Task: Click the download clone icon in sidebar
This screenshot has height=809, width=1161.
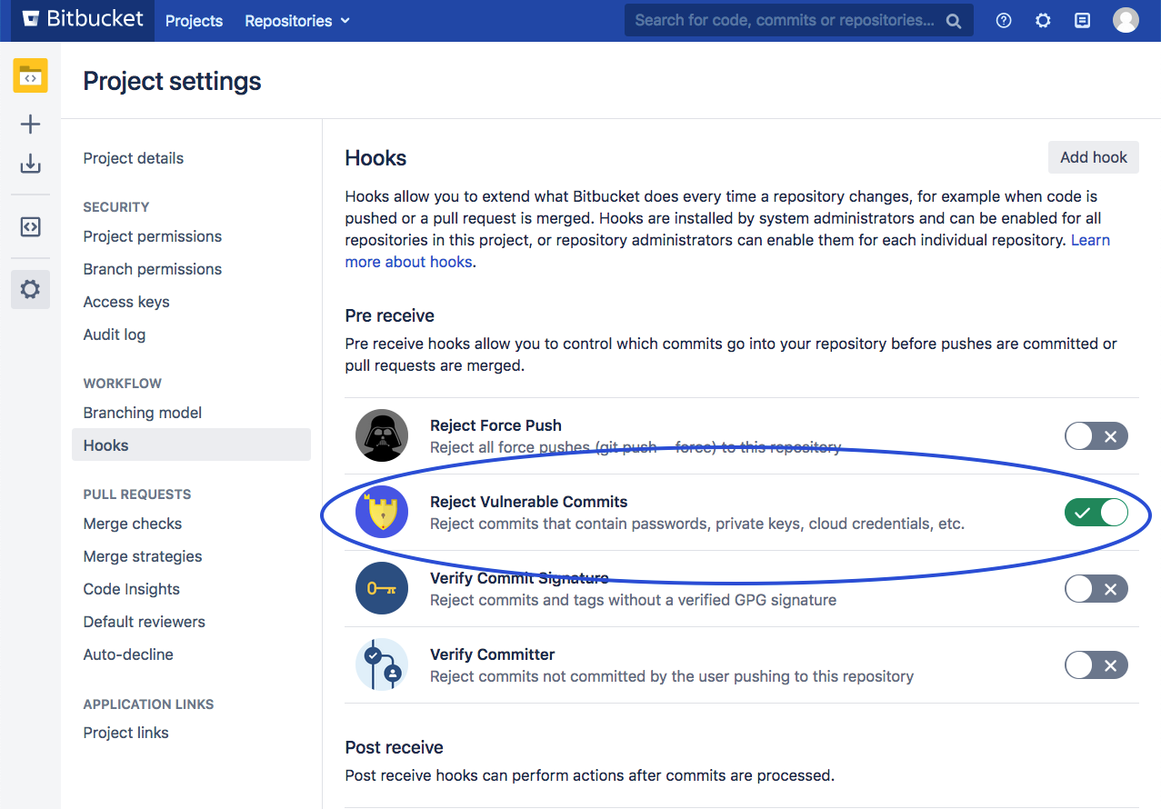Action: pyautogui.click(x=30, y=164)
